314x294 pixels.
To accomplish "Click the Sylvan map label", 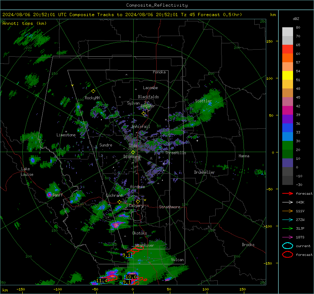I will (133, 103).
